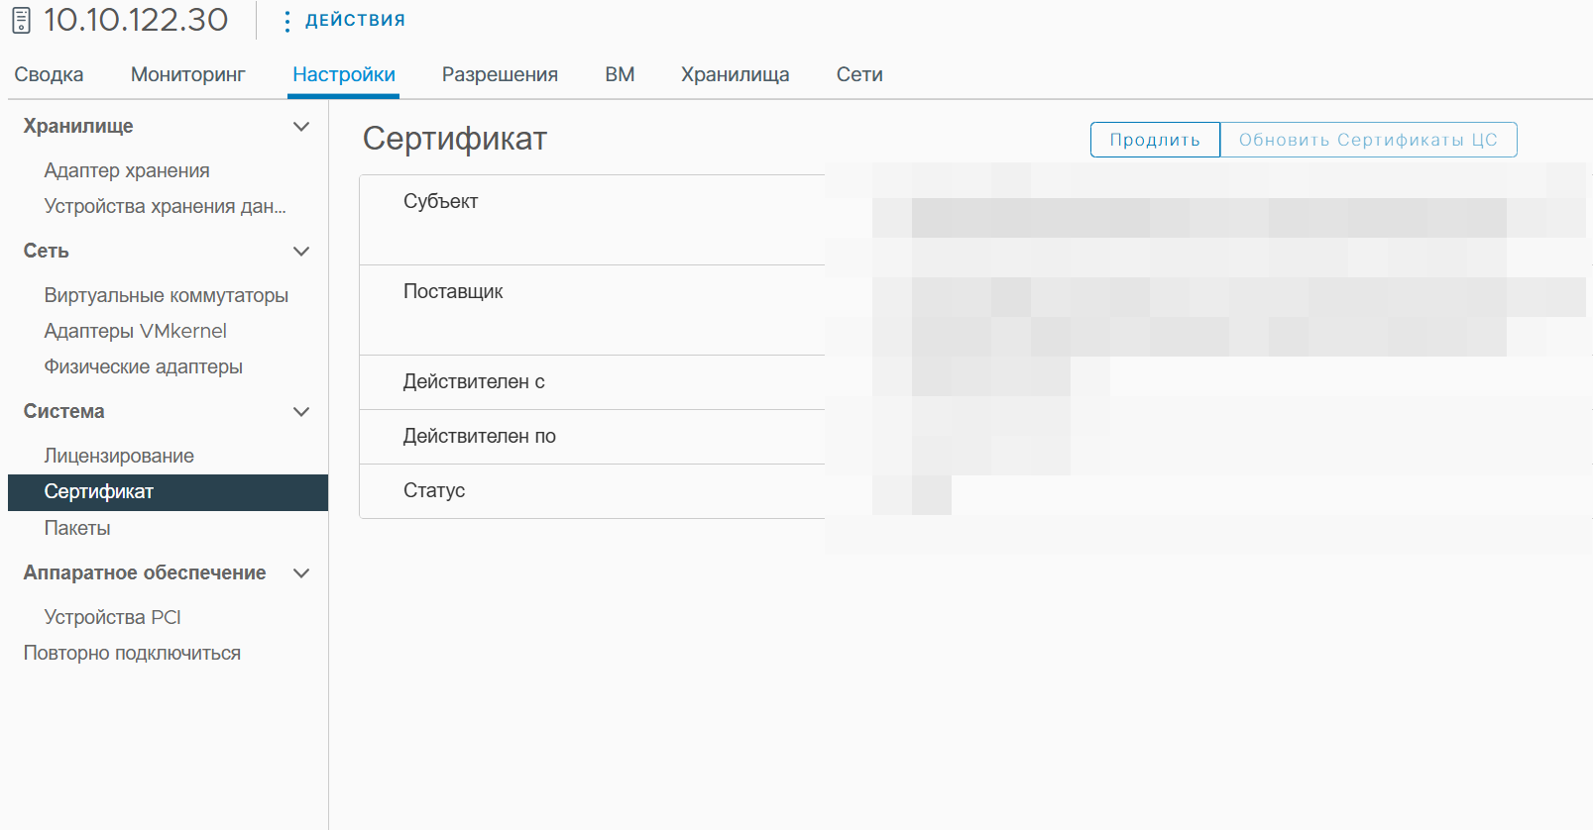Select Адаптеры VMkernel

click(135, 331)
